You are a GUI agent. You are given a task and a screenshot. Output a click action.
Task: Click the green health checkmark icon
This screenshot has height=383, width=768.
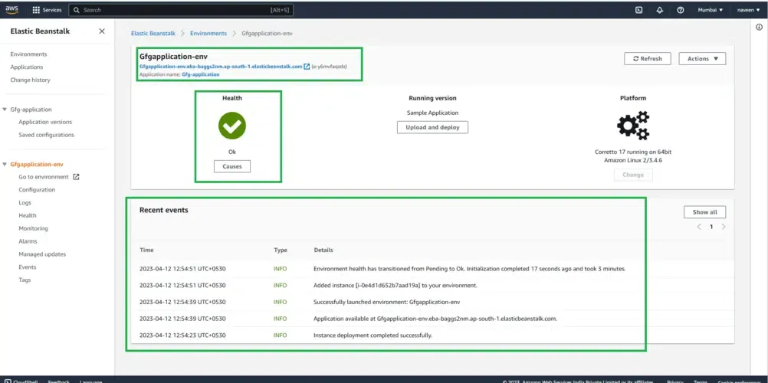tap(232, 126)
